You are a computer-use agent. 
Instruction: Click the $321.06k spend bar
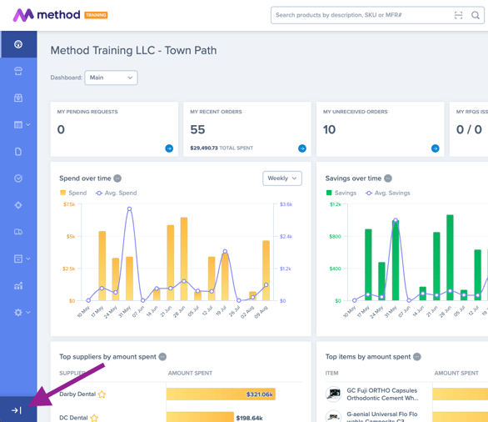coord(221,394)
